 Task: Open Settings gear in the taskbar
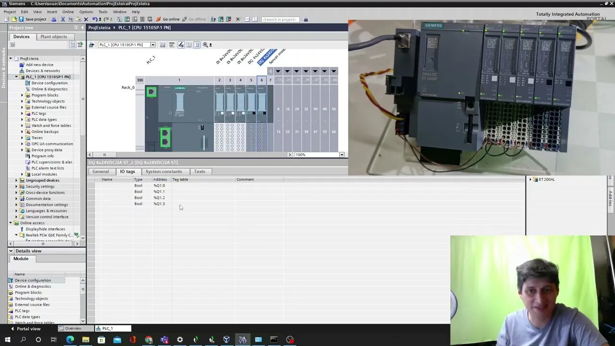180,340
